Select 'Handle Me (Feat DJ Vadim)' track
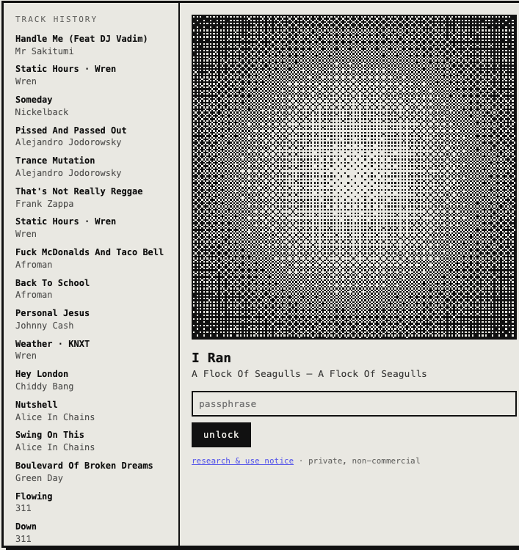This screenshot has width=519, height=550. (81, 39)
